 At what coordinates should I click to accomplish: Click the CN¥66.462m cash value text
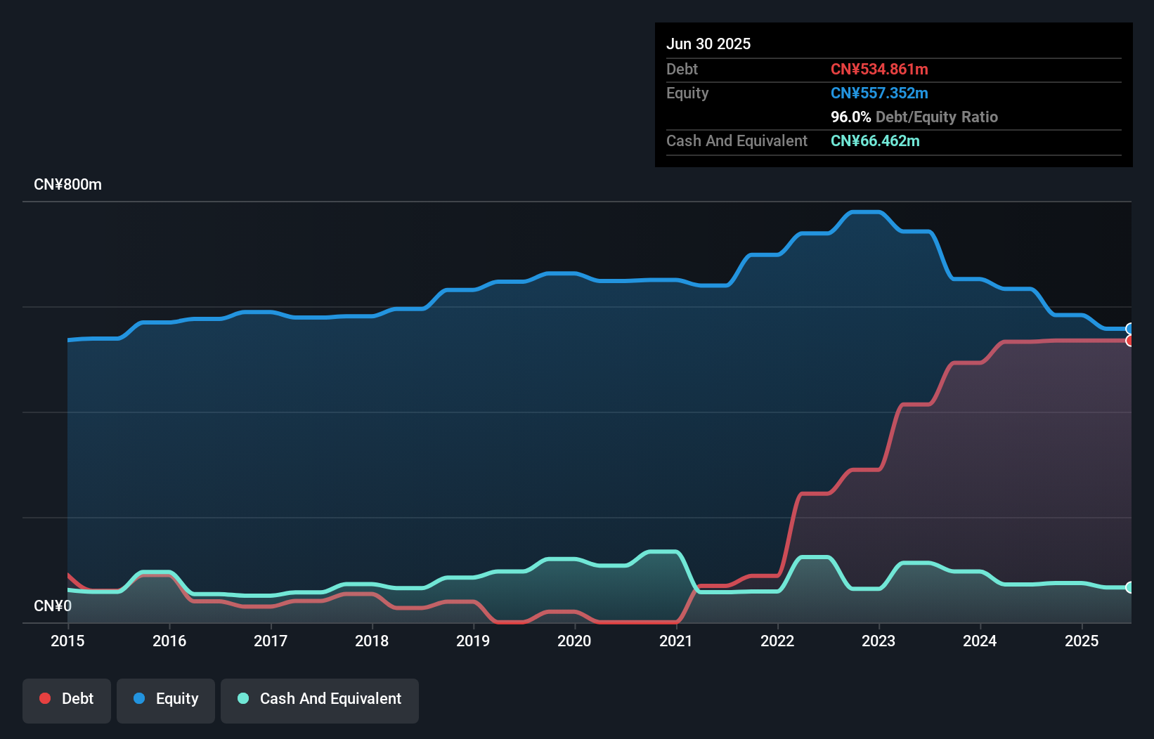click(874, 140)
